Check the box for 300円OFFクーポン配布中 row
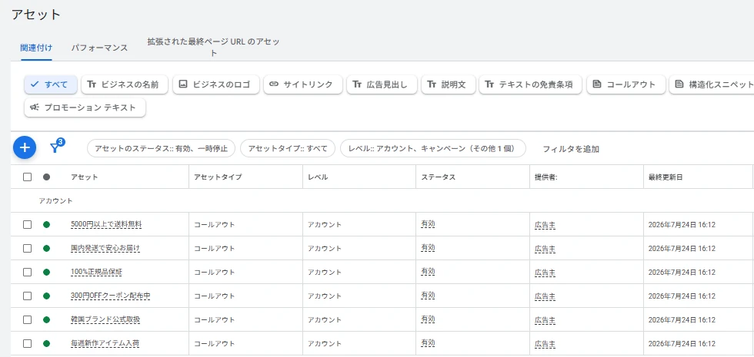This screenshot has height=357, width=754. click(28, 296)
